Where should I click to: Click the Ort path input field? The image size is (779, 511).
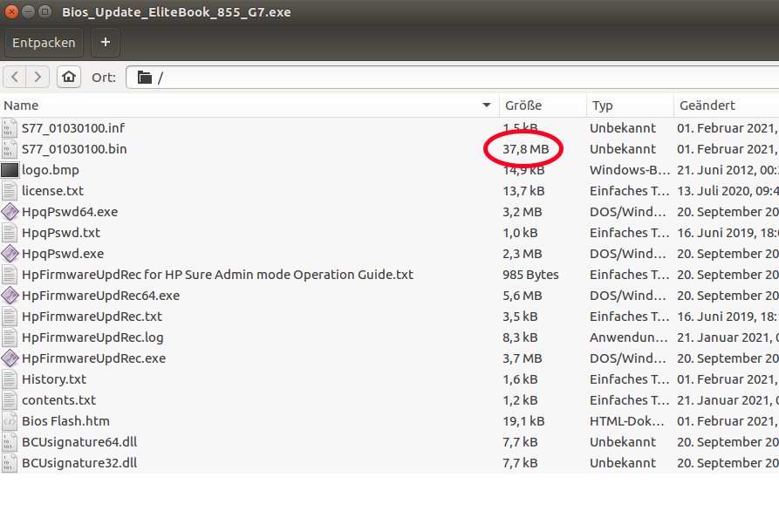click(x=452, y=78)
